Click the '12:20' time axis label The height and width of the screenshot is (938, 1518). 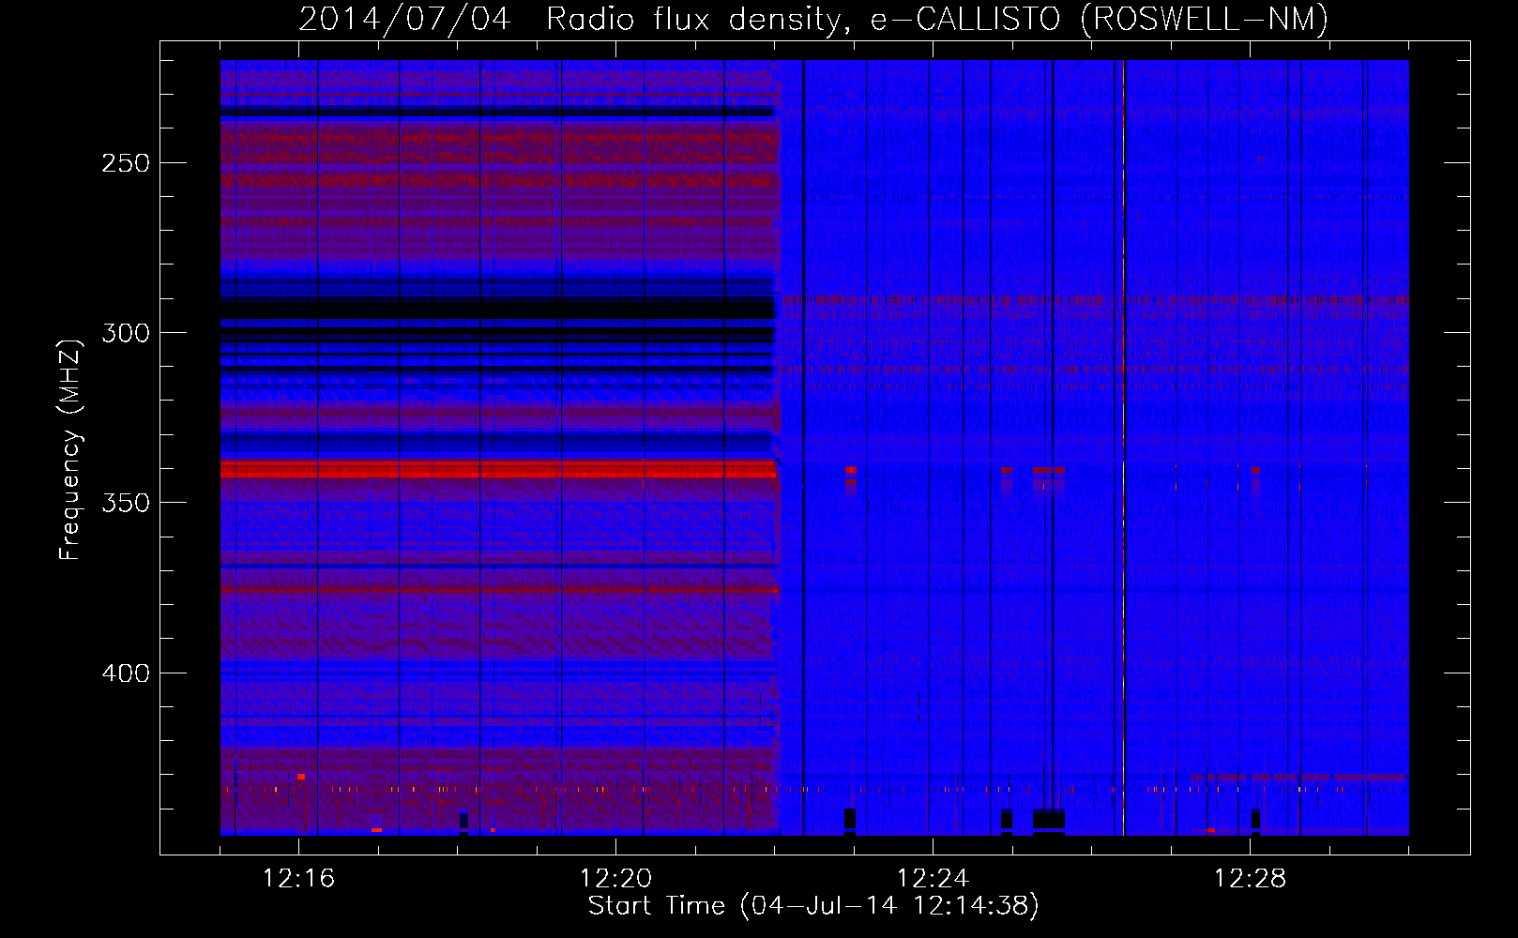[x=615, y=879]
